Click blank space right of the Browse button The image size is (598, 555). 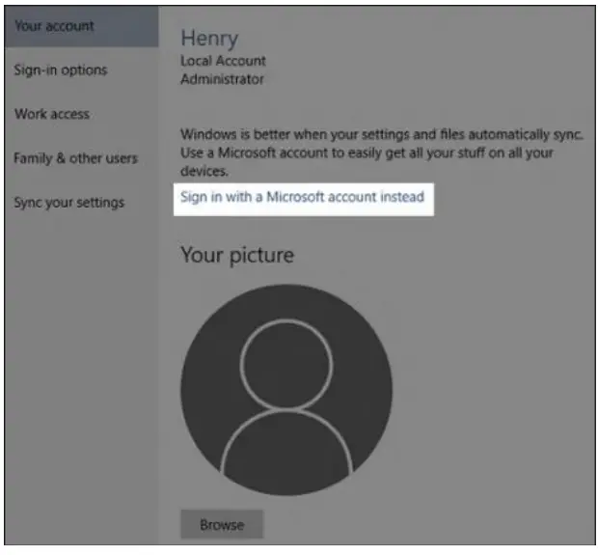(x=405, y=526)
